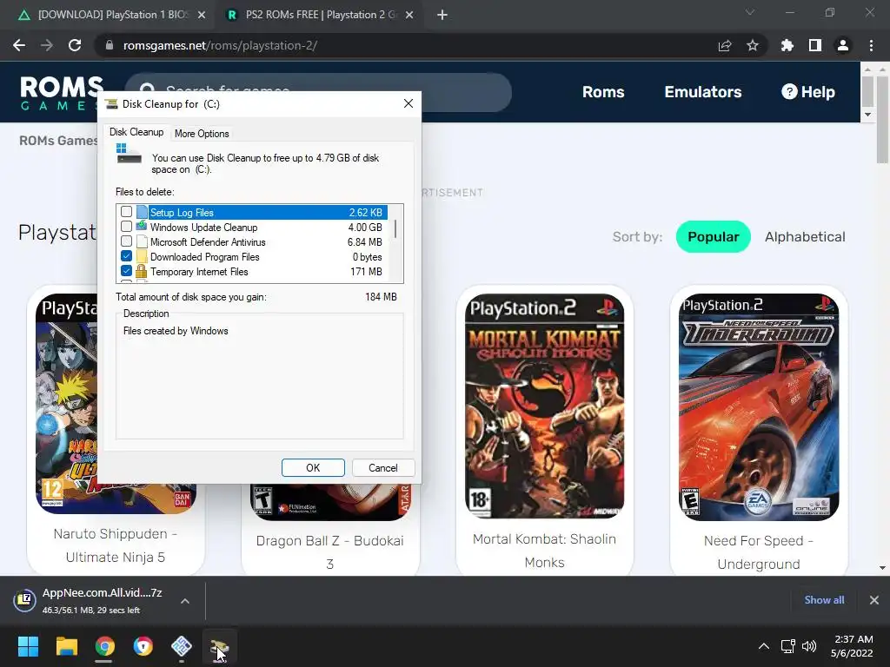
Task: Uncheck Temporary Internet Files
Action: (127, 271)
